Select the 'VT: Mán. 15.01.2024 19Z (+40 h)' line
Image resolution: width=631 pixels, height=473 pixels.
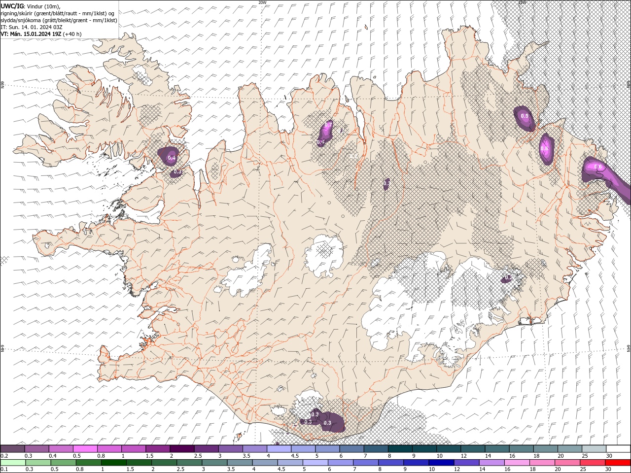click(41, 34)
